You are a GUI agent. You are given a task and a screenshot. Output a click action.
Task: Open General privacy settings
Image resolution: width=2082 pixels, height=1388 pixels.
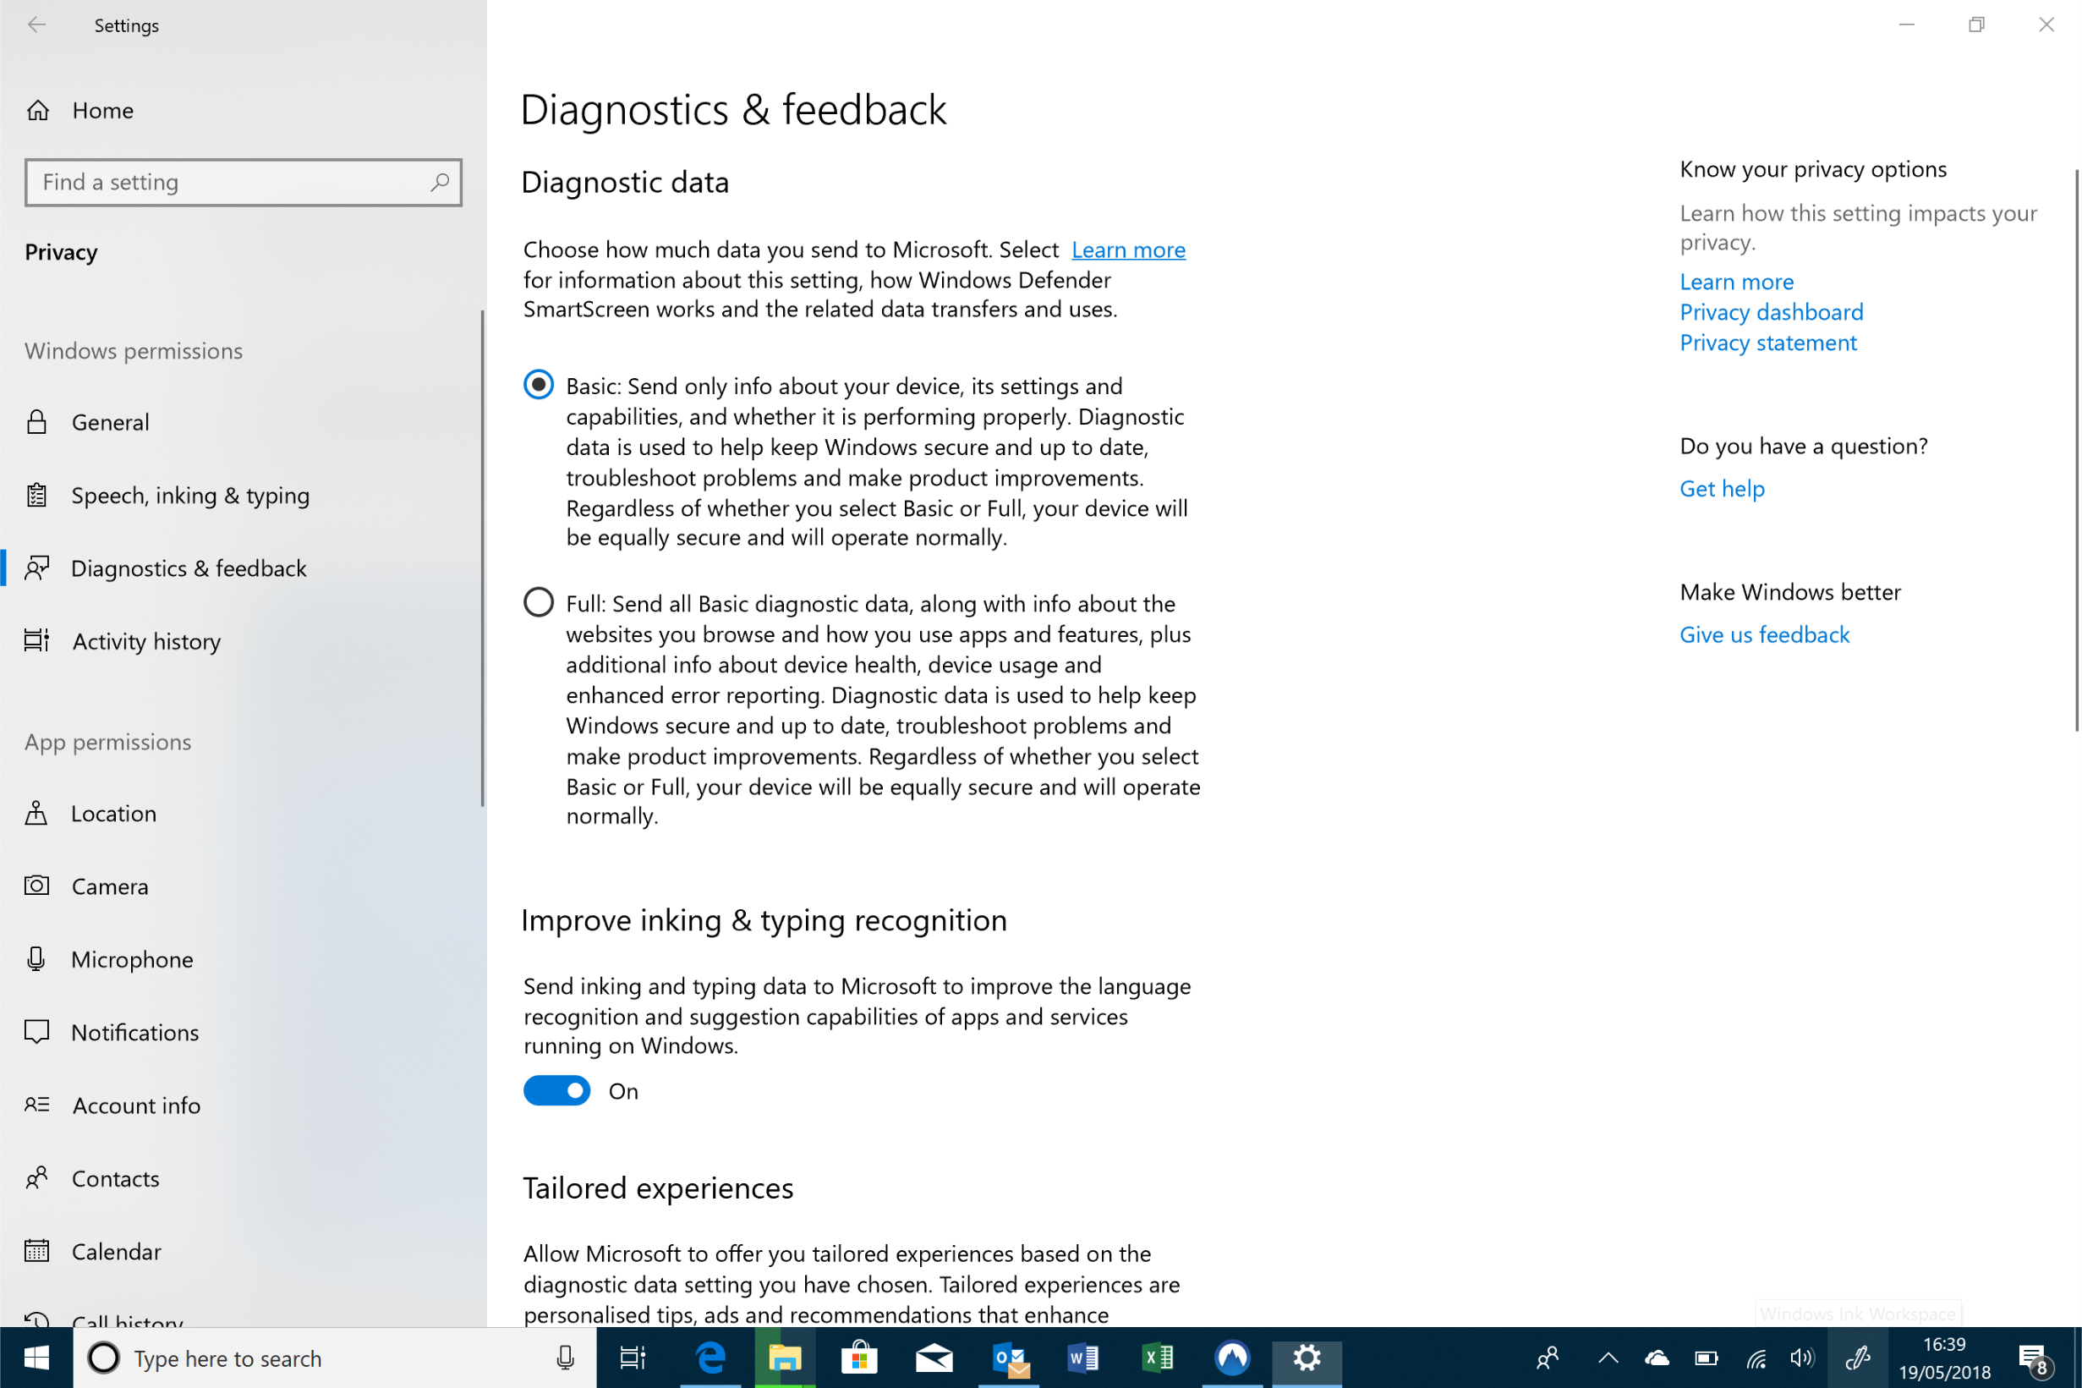110,422
